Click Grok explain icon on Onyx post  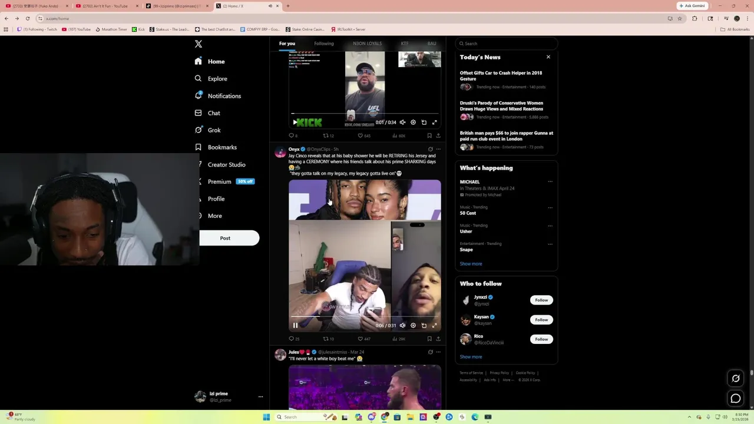pyautogui.click(x=431, y=149)
